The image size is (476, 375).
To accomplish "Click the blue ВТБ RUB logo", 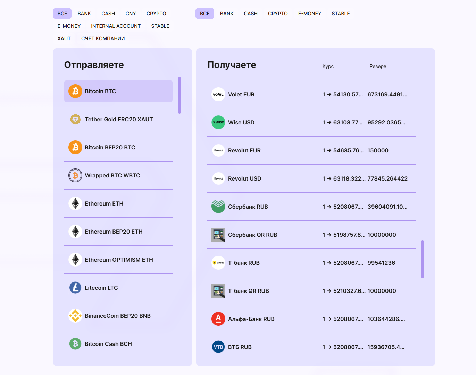I will coord(218,347).
